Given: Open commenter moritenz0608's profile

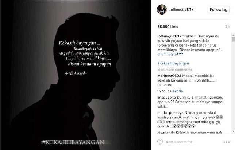Looking at the screenshot, I should pos(169,76).
